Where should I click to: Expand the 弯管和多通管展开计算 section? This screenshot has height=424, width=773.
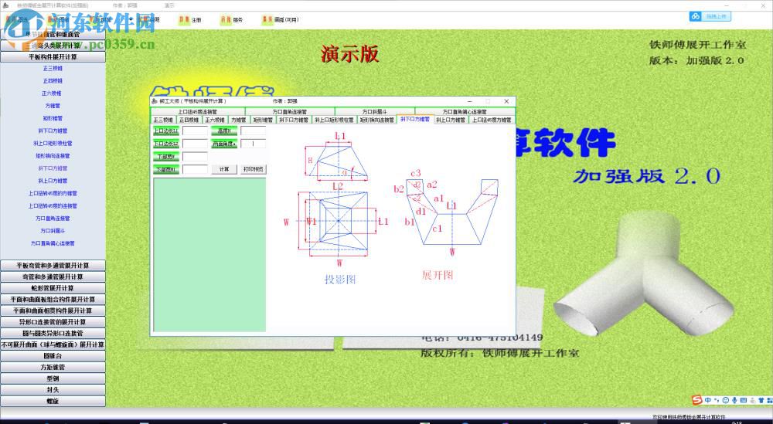click(53, 276)
